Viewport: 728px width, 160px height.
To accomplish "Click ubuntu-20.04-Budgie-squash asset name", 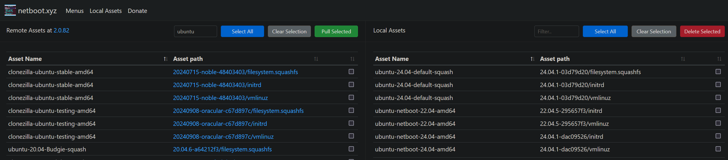I will click(47, 149).
